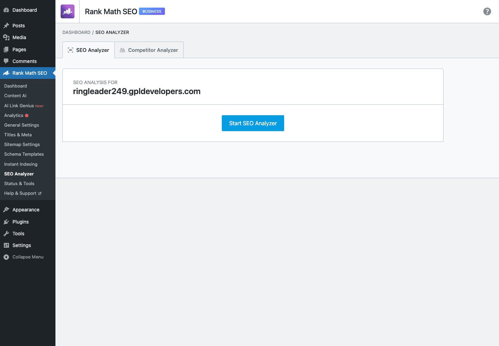
Task: Click the DASHBOARD breadcrumb link
Action: (x=76, y=32)
